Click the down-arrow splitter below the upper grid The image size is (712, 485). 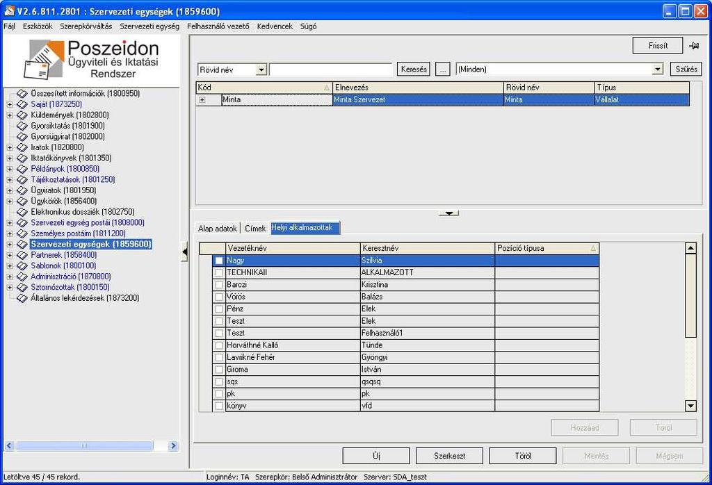click(448, 213)
